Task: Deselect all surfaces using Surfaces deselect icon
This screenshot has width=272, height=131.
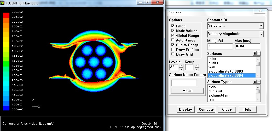Action: 259,53
